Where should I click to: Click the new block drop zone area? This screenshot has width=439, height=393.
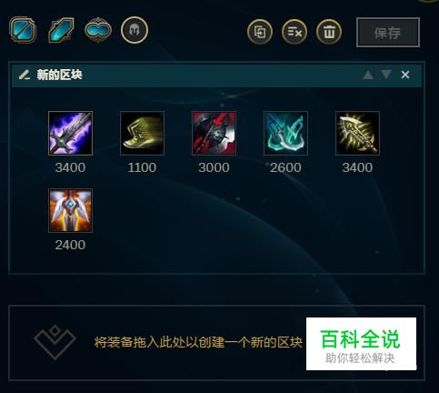click(216, 343)
